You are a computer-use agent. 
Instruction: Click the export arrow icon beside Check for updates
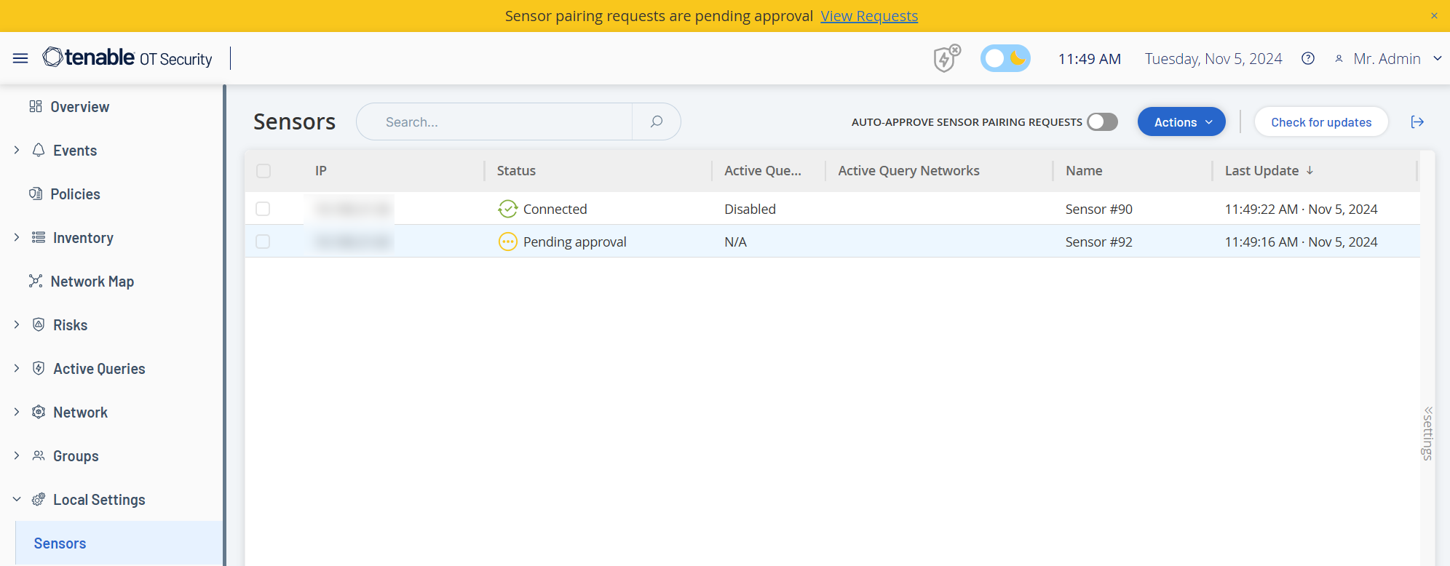[x=1417, y=122]
